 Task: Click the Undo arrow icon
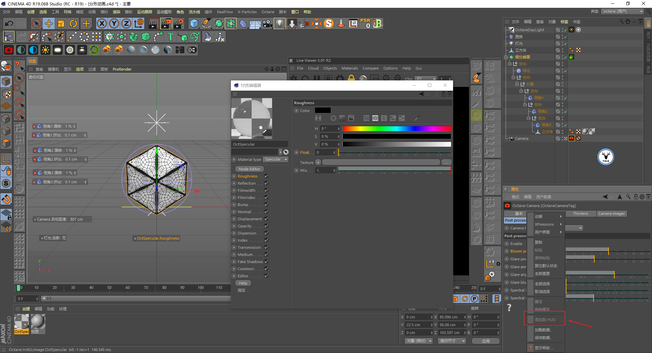pos(9,23)
